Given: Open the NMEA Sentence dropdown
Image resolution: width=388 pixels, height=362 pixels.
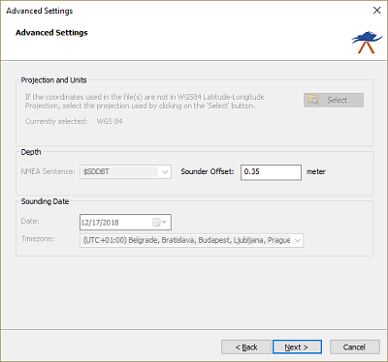Looking at the screenshot, I should tap(125, 171).
